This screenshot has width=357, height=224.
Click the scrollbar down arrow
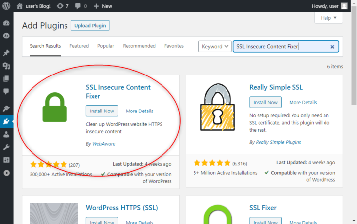[x=354, y=221]
